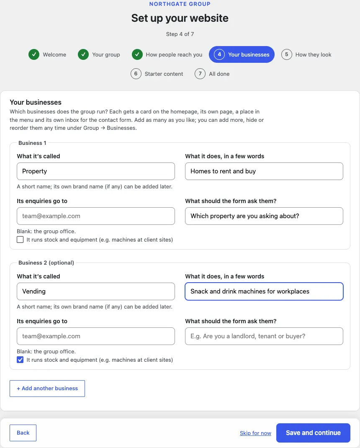Click the Back button
The width and height of the screenshot is (360, 448).
23,433
